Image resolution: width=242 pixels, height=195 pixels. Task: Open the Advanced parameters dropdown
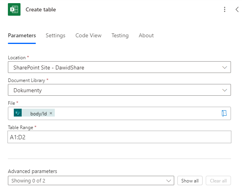[91, 181]
